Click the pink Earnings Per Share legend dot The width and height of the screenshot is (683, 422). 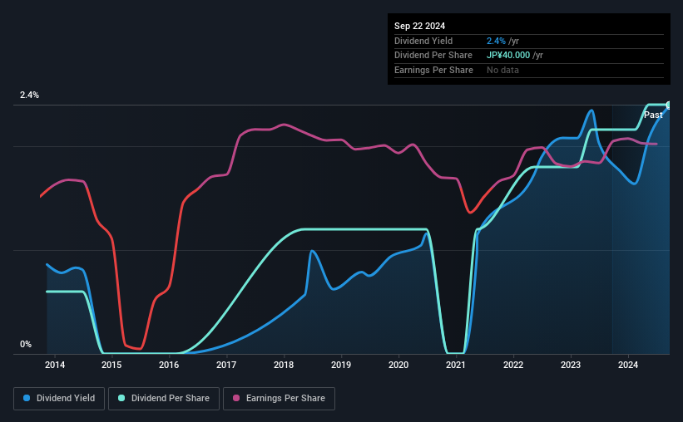point(236,398)
